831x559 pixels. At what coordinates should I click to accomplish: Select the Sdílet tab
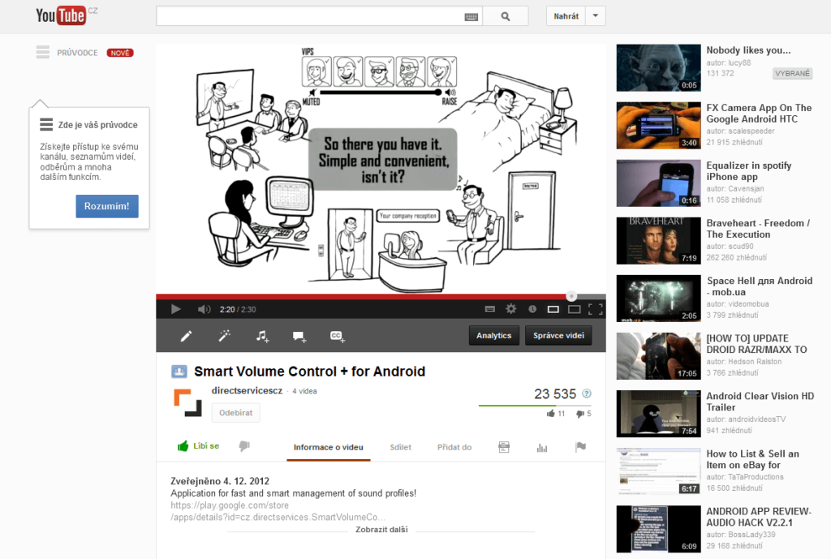pos(400,447)
